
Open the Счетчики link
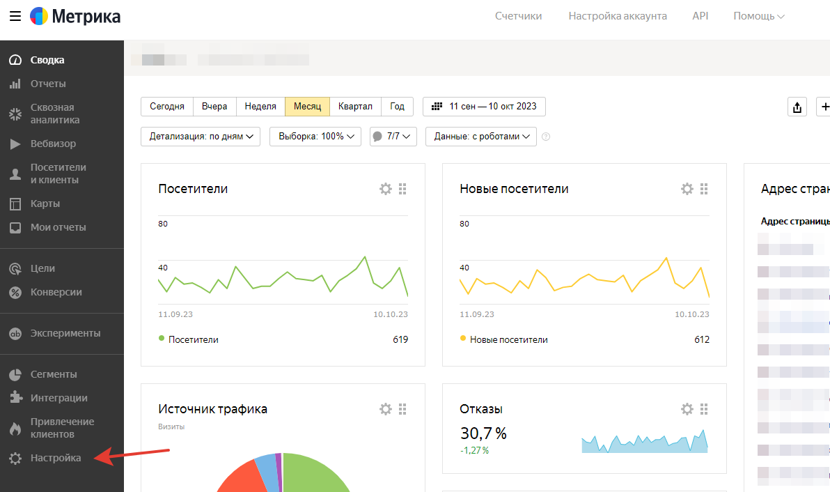[518, 17]
